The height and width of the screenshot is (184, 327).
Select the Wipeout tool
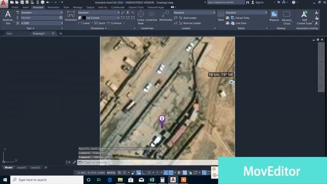point(274,16)
